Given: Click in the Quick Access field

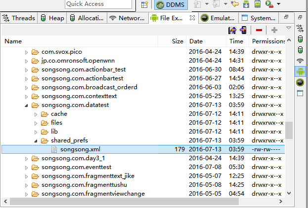Looking at the screenshot, I should tap(98, 4).
